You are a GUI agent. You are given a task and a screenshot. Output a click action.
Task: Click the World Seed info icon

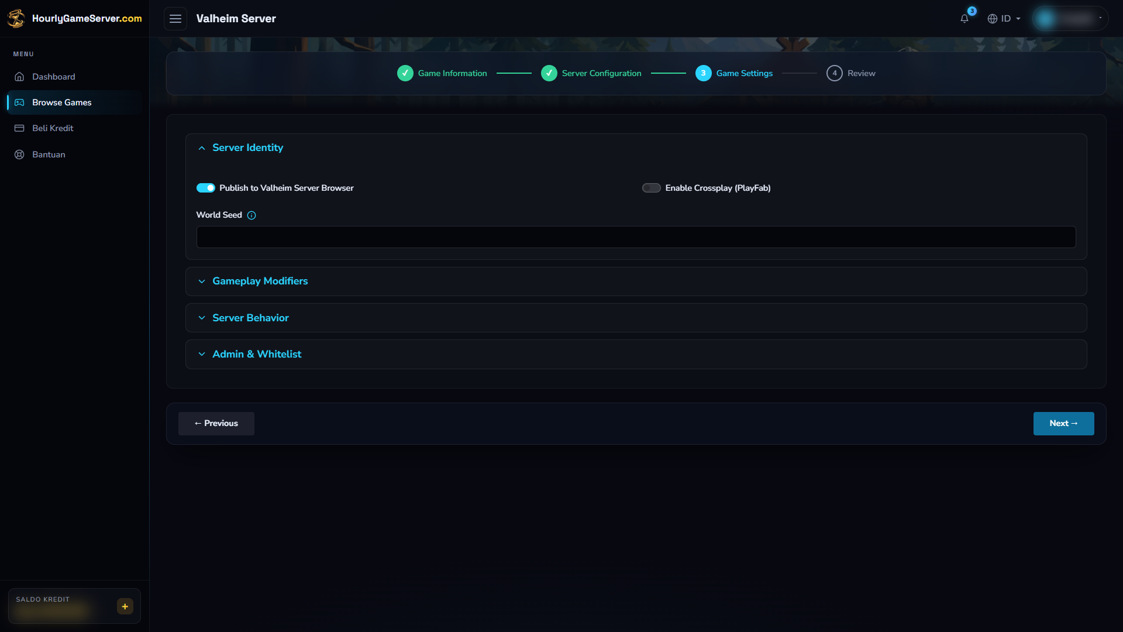coord(252,215)
